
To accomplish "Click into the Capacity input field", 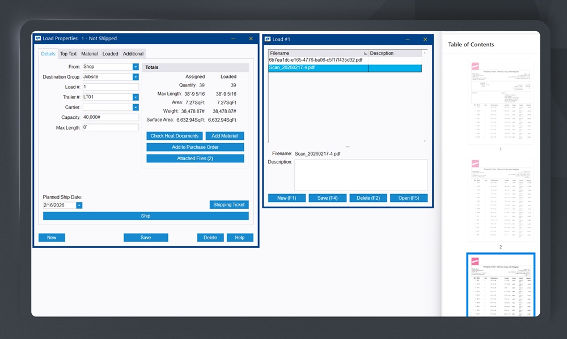I will pyautogui.click(x=111, y=118).
